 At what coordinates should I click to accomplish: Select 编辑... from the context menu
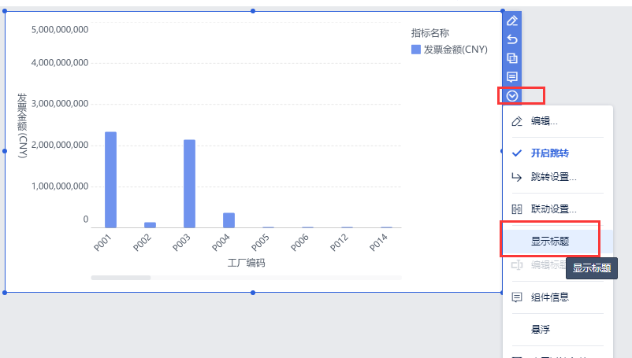point(545,121)
